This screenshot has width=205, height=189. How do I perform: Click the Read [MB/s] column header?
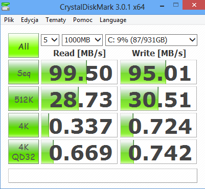click(x=79, y=53)
